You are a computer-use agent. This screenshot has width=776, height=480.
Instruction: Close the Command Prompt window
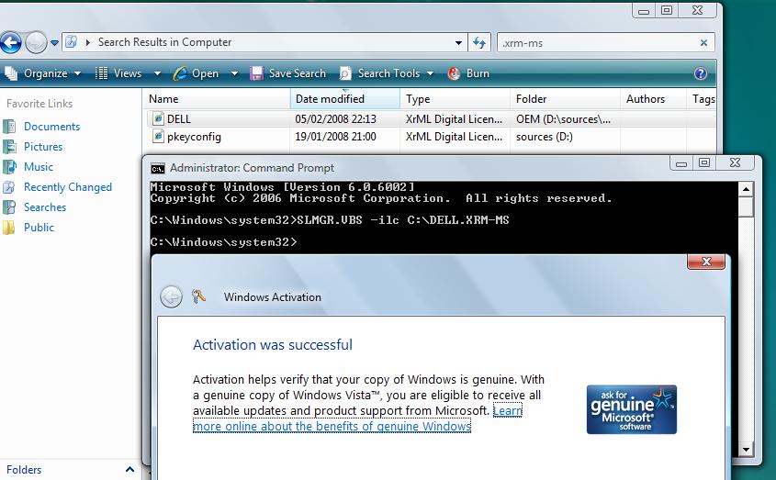(736, 162)
